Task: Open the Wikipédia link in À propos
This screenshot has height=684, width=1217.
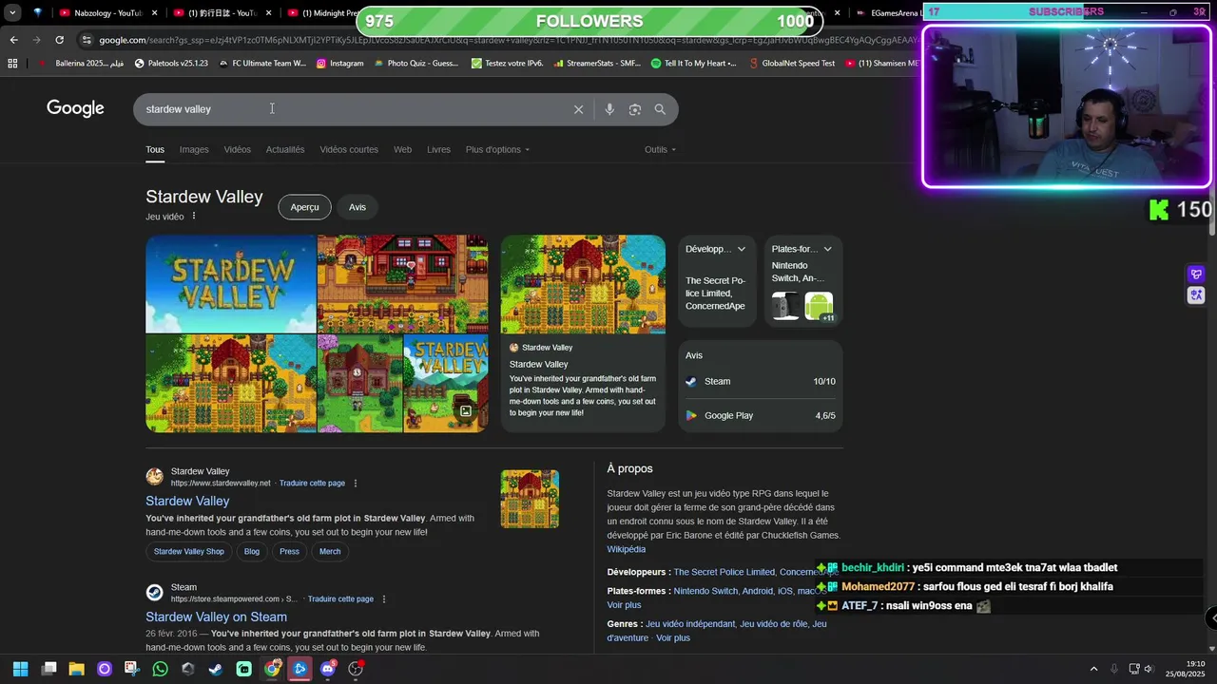Action: coord(627,549)
